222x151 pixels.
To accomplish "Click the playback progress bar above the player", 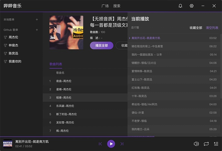I will (111, 136).
